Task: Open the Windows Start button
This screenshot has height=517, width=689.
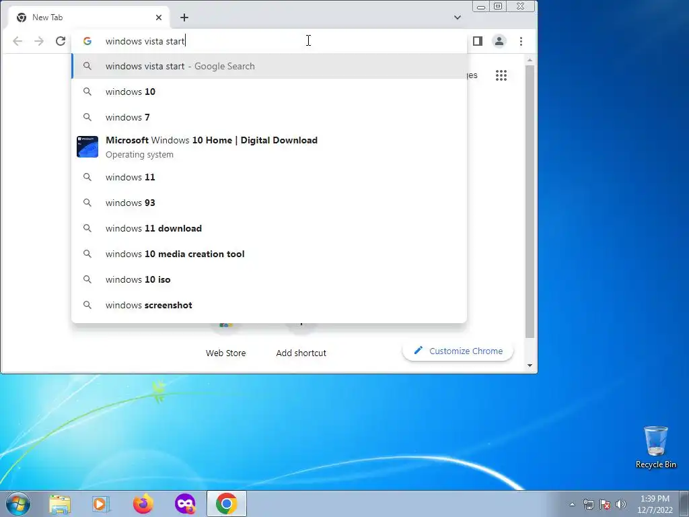Action: [18, 504]
